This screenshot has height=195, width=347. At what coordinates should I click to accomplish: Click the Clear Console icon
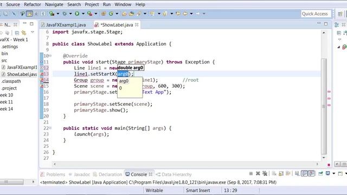tap(274, 173)
